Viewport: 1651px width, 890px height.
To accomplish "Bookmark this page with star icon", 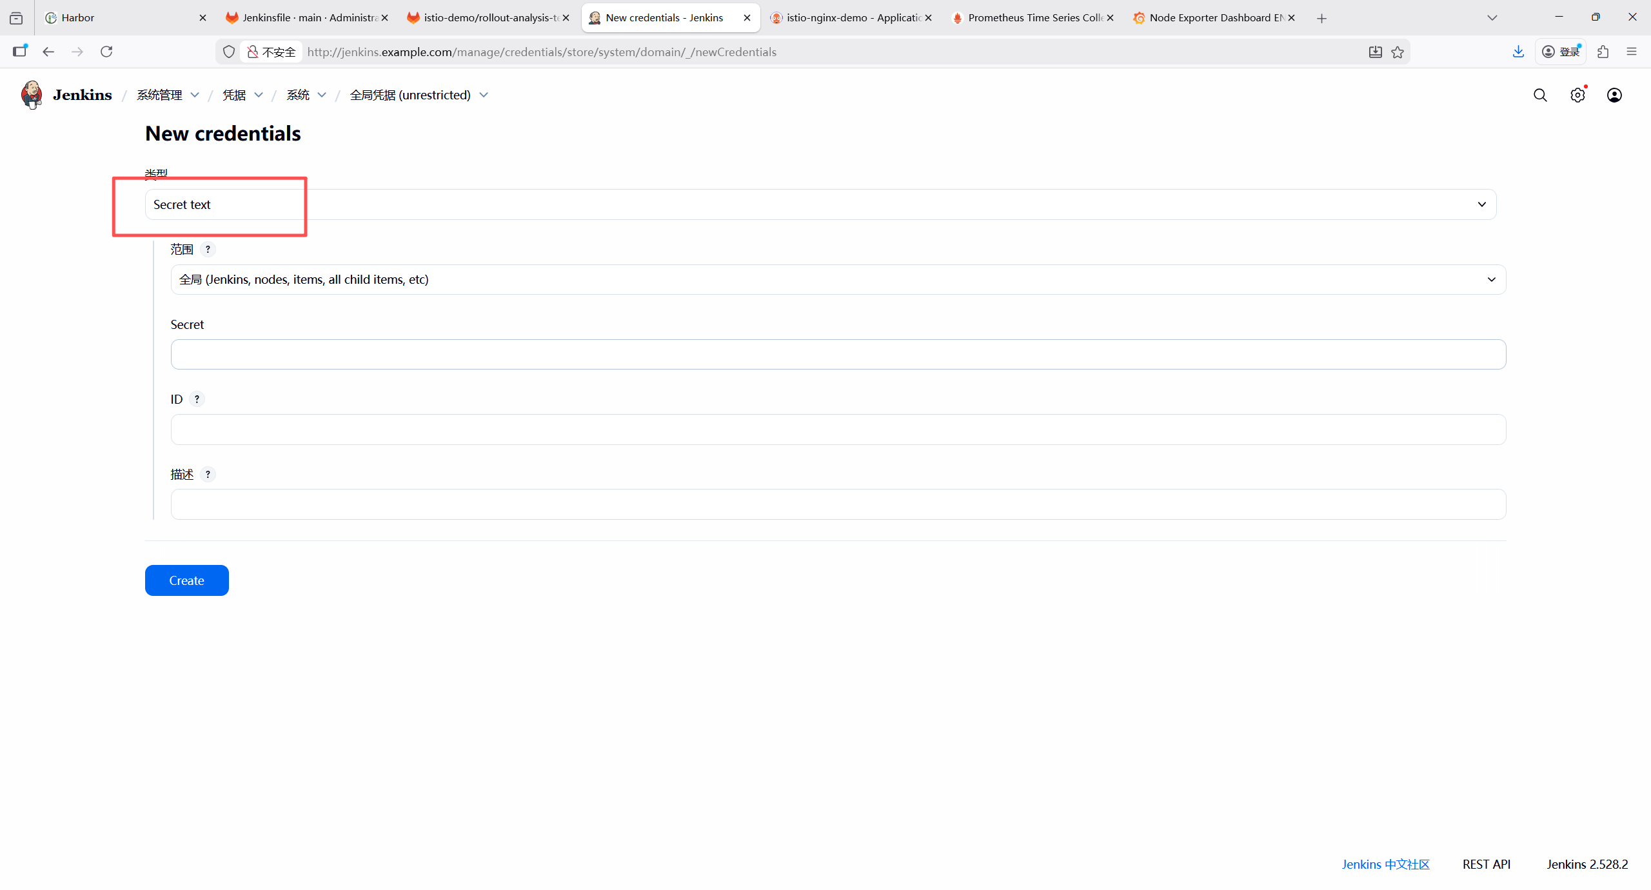I will tap(1398, 52).
